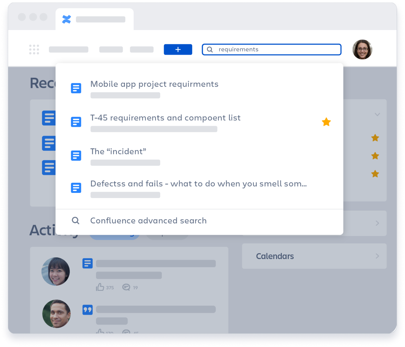Viewport: 405px width, 347px height.
Task: Open your profile picture menu
Action: [x=362, y=49]
